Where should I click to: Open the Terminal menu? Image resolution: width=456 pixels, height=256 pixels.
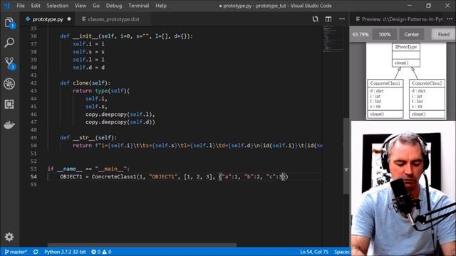click(139, 6)
